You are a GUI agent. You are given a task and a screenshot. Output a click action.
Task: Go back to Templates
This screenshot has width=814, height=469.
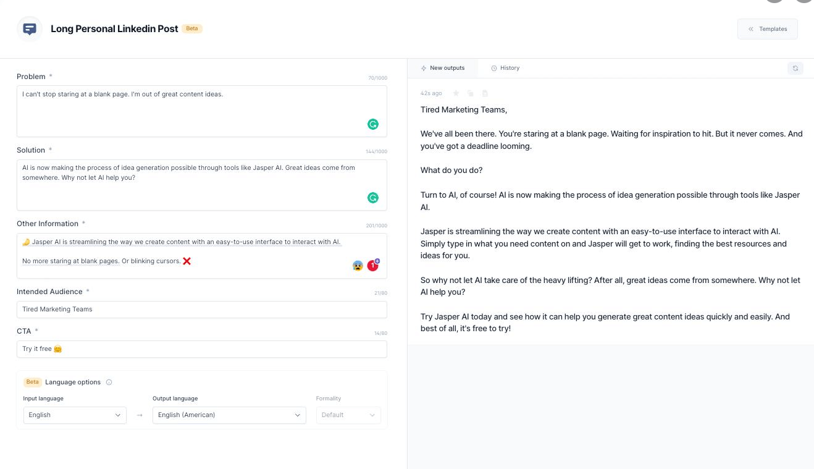(x=767, y=29)
